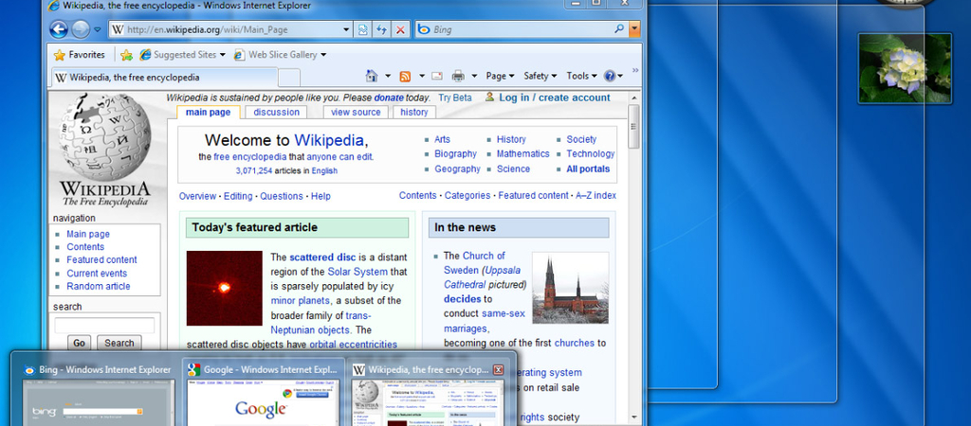
Task: Open the orange search provider dropdown
Action: tap(634, 29)
